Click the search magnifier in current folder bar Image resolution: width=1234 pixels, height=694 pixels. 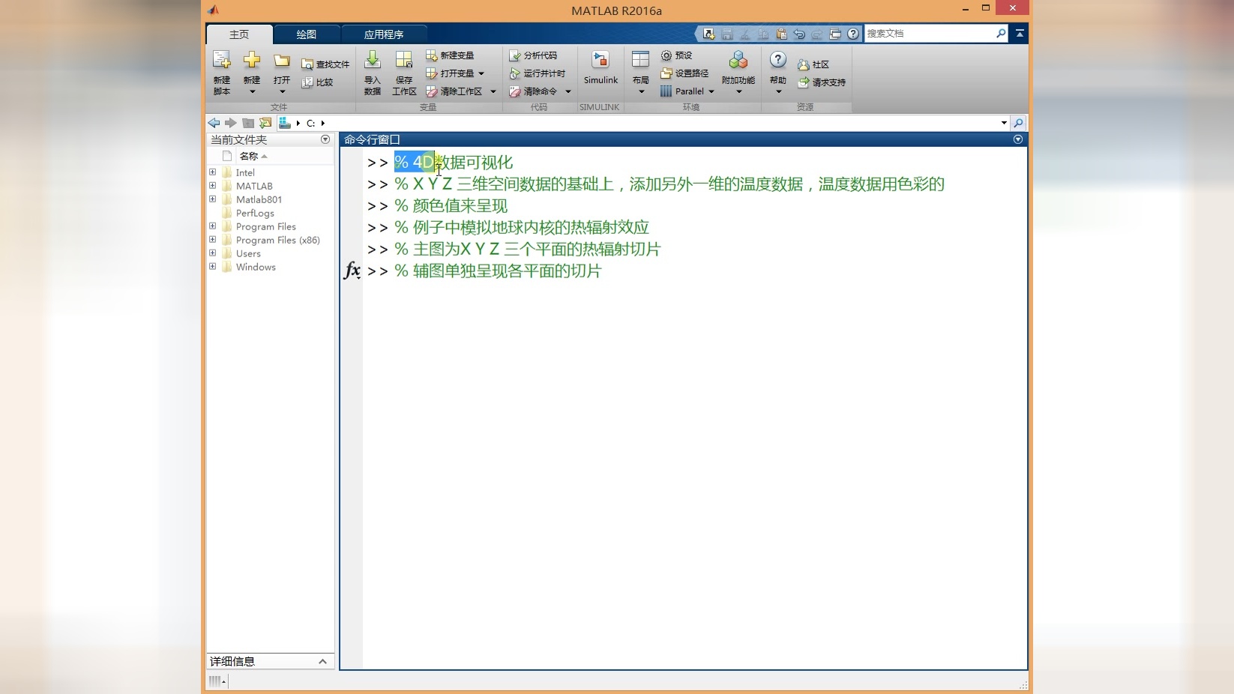(1018, 123)
